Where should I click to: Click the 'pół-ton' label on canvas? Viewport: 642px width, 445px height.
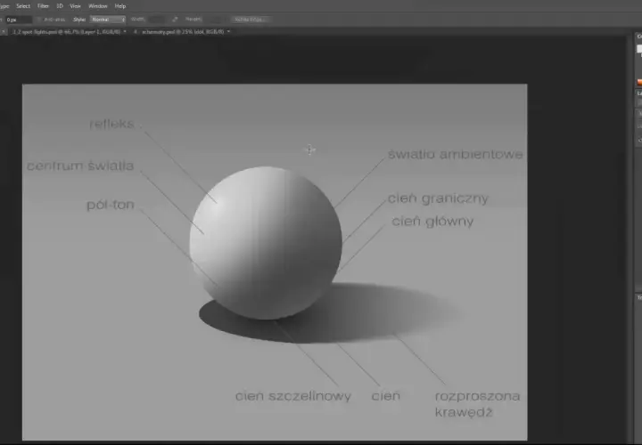111,205
